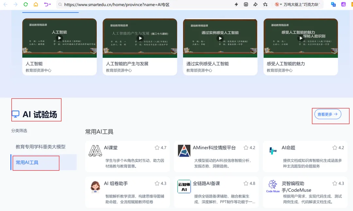
Task: Open the 人工智能 course card title
Action: click(x=34, y=64)
